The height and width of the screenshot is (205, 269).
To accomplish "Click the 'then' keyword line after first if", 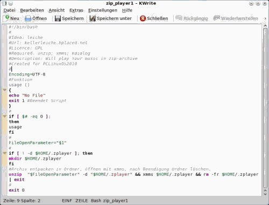I will coord(14,122).
